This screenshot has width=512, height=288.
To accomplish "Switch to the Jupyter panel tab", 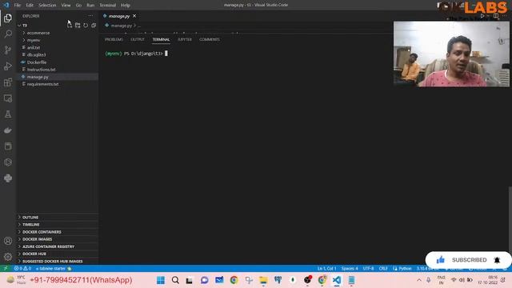I will coord(185,39).
